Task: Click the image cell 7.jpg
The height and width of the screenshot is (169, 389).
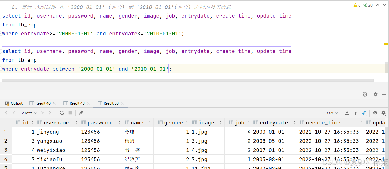Action: (207, 159)
